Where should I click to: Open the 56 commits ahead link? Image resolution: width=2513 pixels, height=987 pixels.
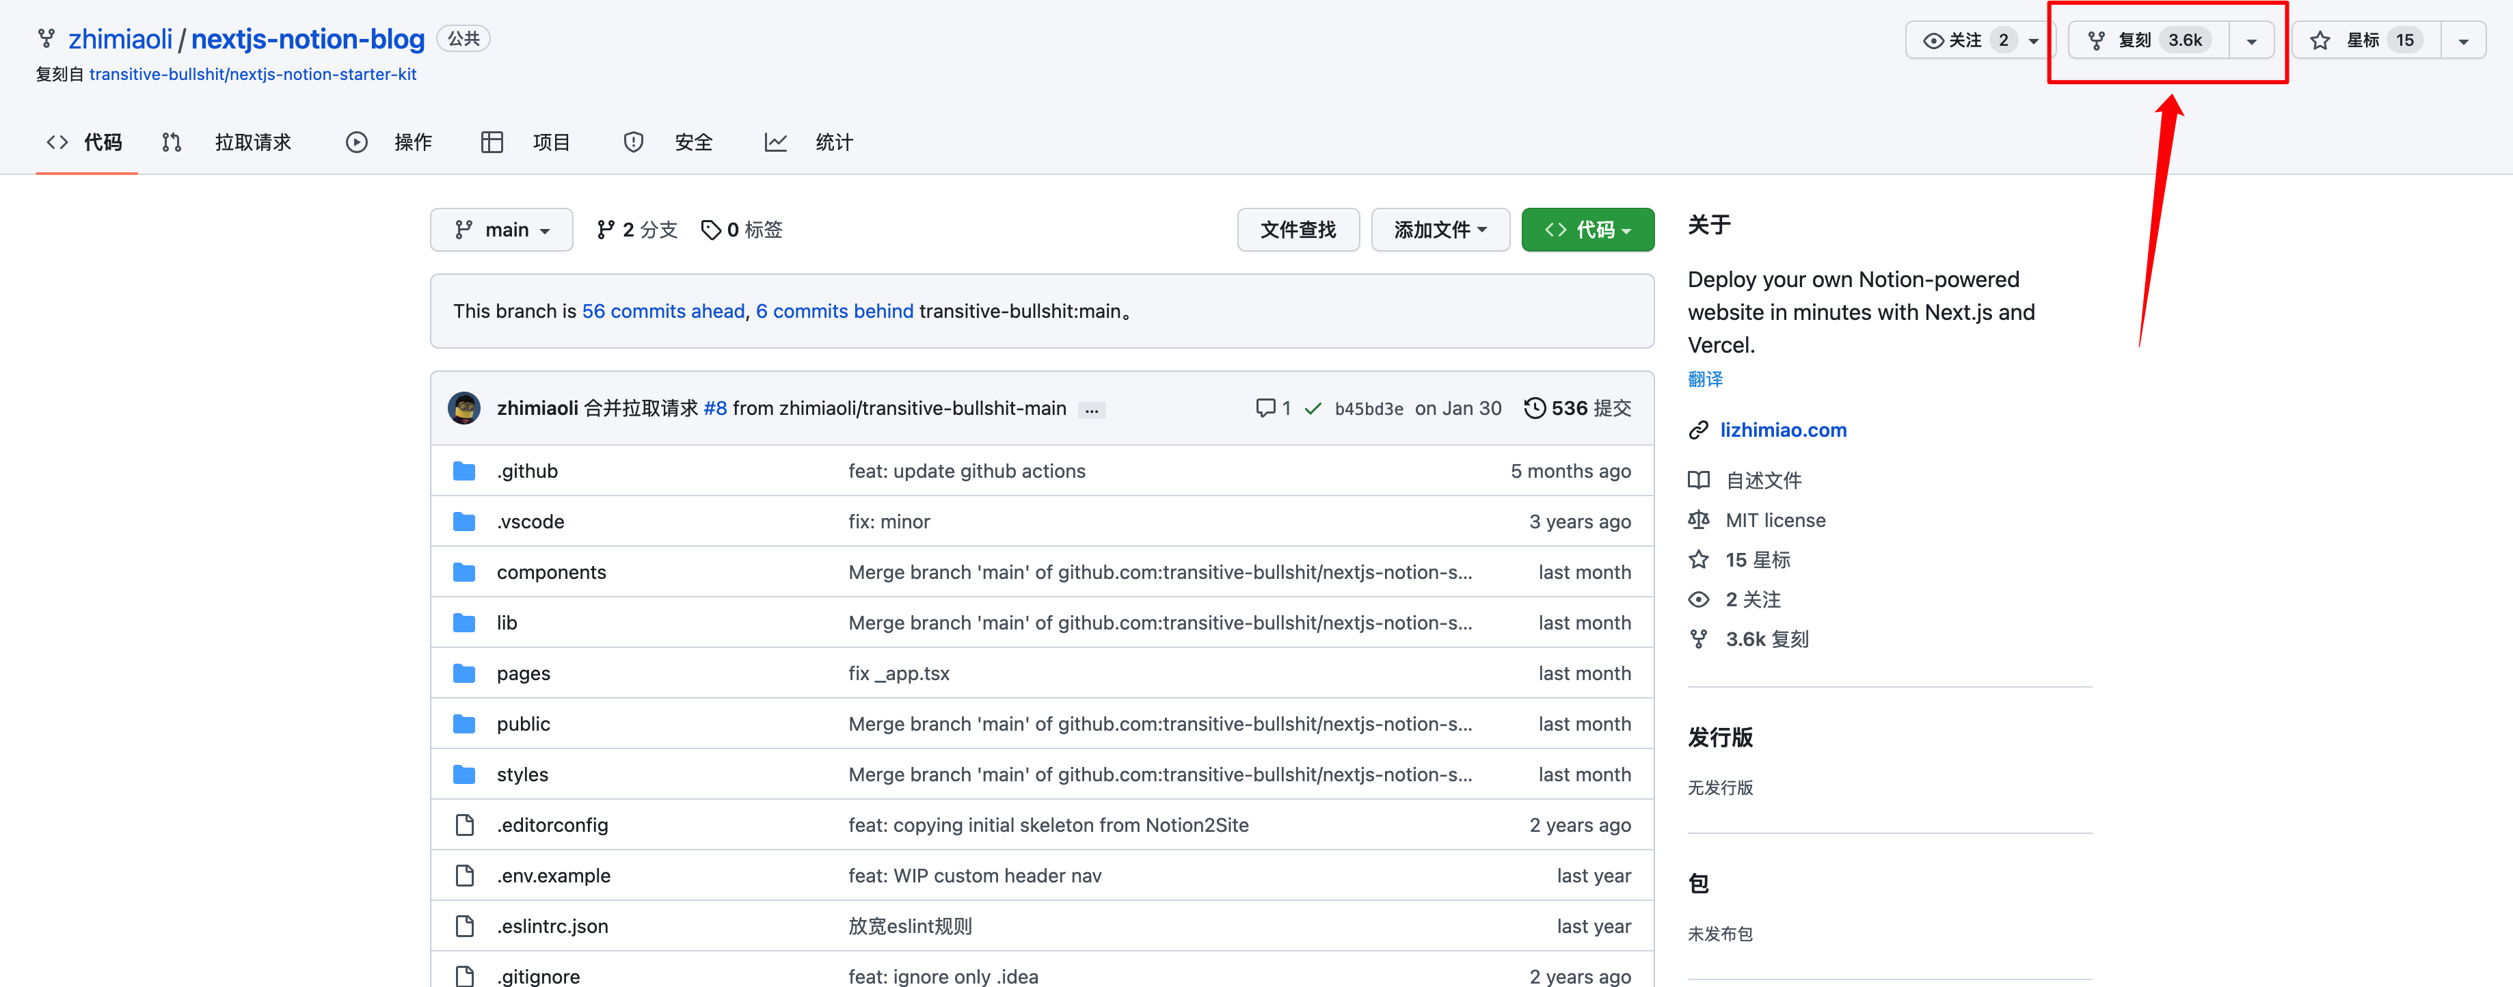click(663, 311)
